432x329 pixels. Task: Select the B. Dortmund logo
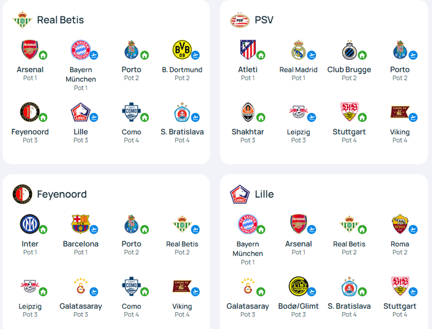182,50
